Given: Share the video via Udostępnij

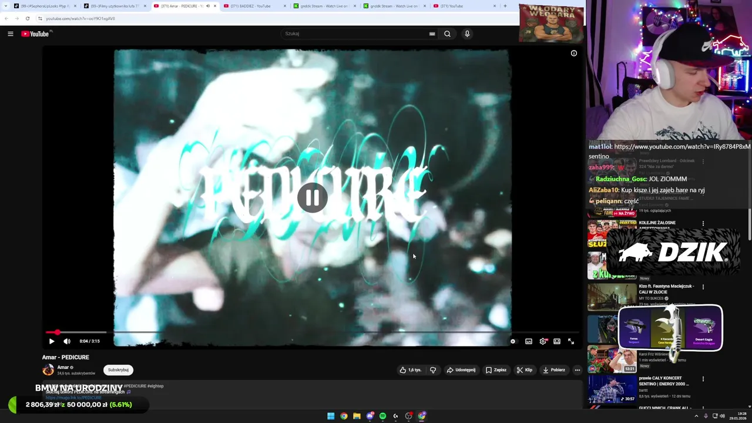Looking at the screenshot, I should click(461, 370).
